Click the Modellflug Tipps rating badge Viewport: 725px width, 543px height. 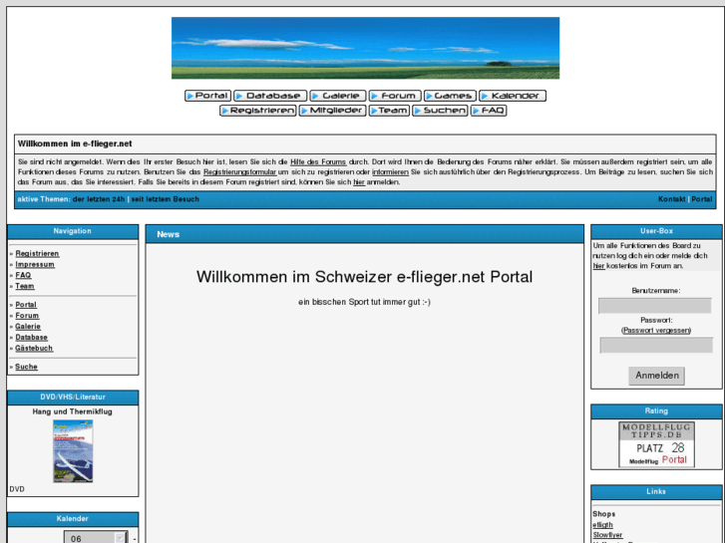[656, 444]
